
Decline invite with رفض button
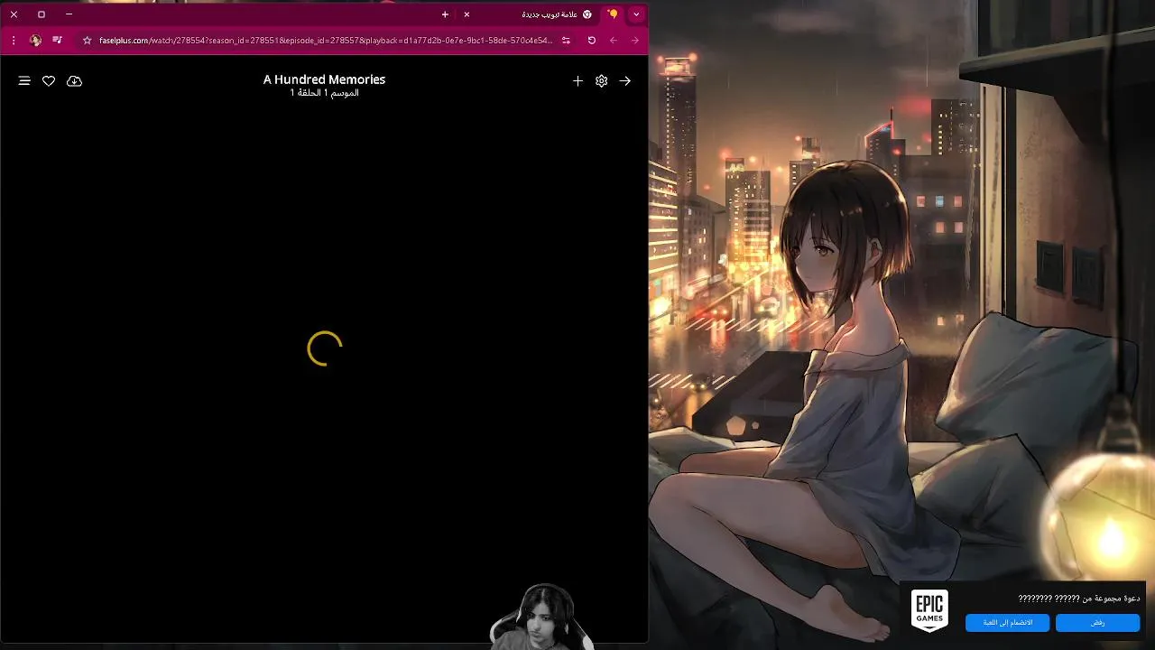[x=1098, y=623]
